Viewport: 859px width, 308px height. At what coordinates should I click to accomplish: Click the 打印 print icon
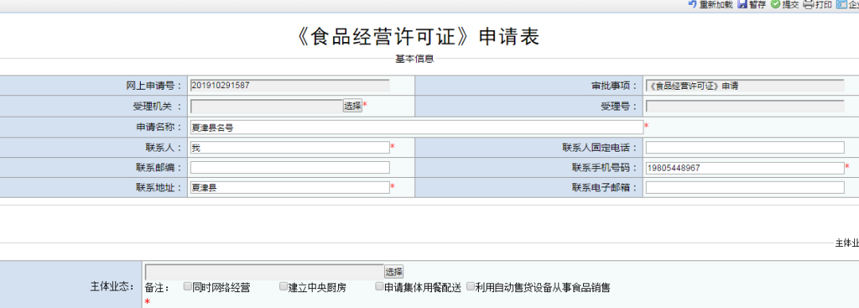pyautogui.click(x=808, y=5)
